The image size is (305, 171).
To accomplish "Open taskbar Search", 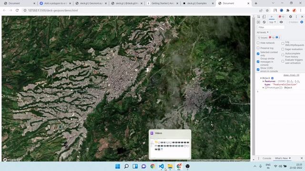I will [x=126, y=166].
